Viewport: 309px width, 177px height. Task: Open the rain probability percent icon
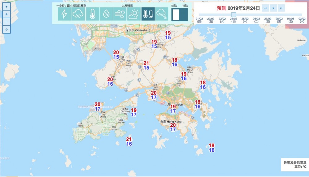[162, 14]
